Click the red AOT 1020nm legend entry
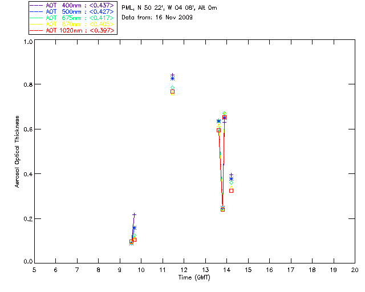Screen dimensions: 365x292 coord(72,30)
